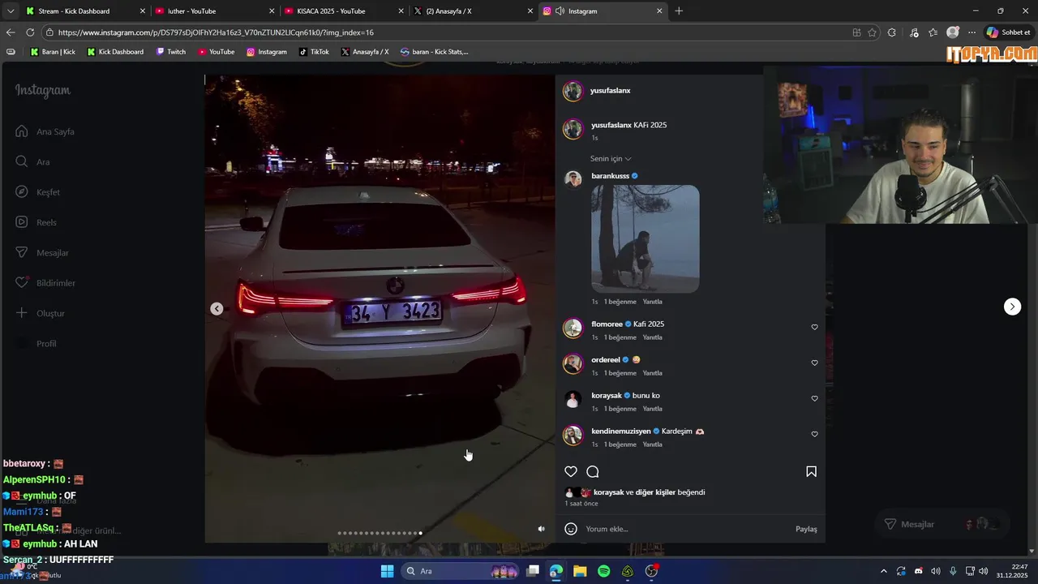Open Mesajlar in Instagram sidebar
This screenshot has height=584, width=1038.
point(42,252)
